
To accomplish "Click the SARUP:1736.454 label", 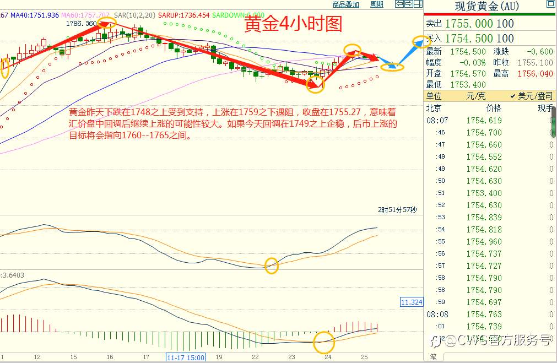I will pos(183,15).
